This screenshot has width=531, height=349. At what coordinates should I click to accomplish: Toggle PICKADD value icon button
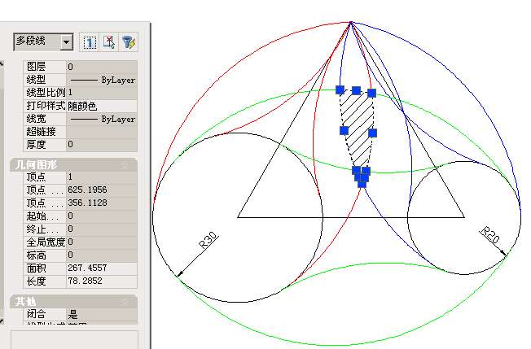coord(90,42)
